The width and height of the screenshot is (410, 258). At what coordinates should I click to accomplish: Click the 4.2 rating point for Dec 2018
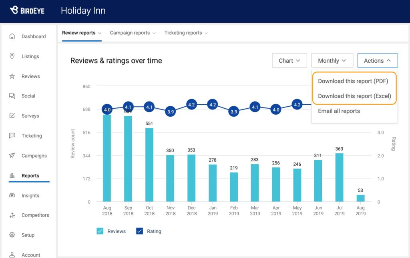(191, 105)
